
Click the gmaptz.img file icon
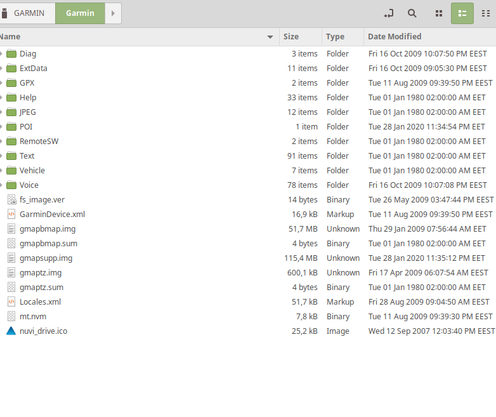point(11,273)
